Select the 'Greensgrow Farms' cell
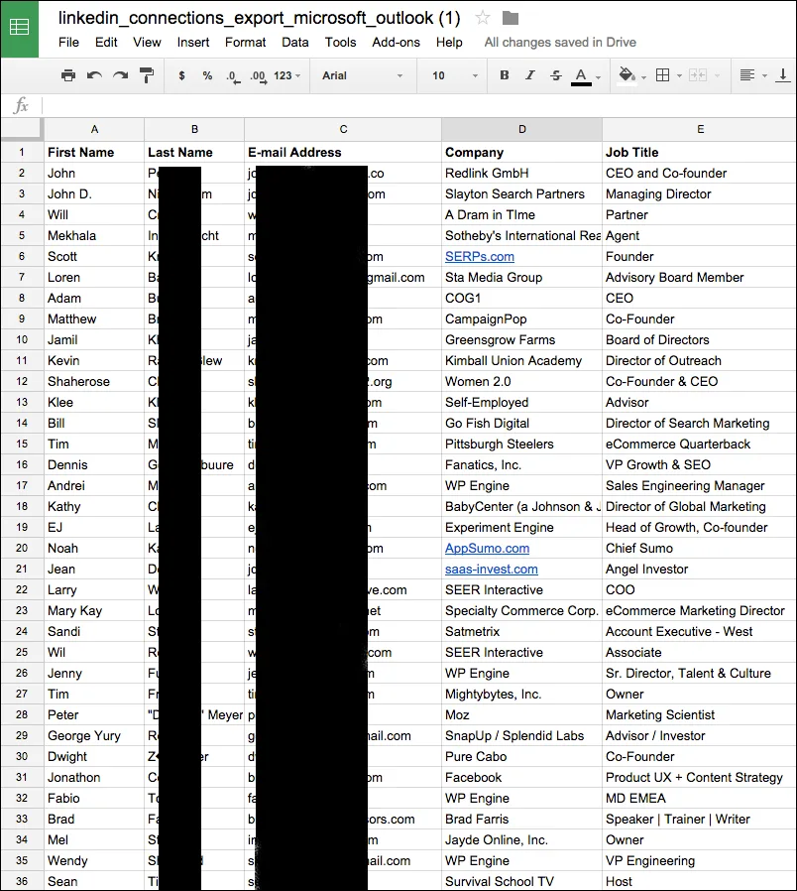This screenshot has height=891, width=797. coord(521,339)
